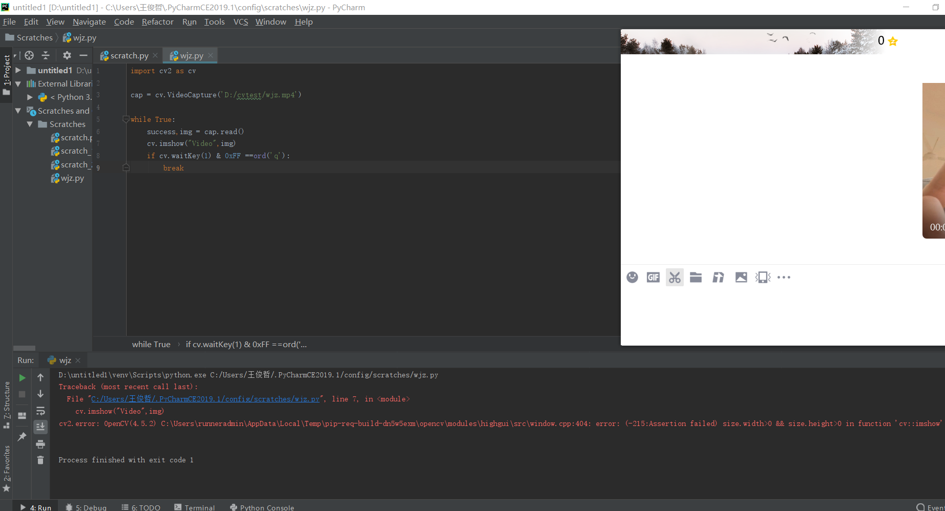Open the VCS menu
This screenshot has width=945, height=511.
[241, 22]
